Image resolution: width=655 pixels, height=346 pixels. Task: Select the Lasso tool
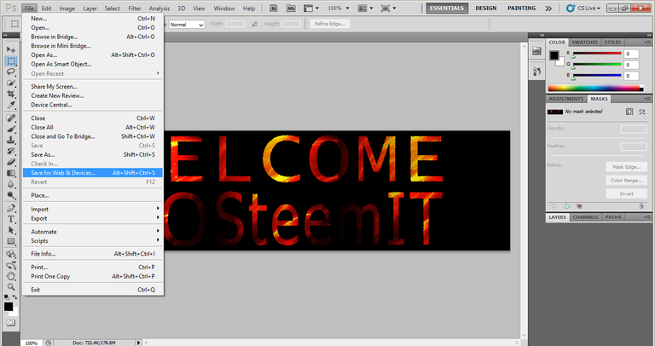[11, 72]
